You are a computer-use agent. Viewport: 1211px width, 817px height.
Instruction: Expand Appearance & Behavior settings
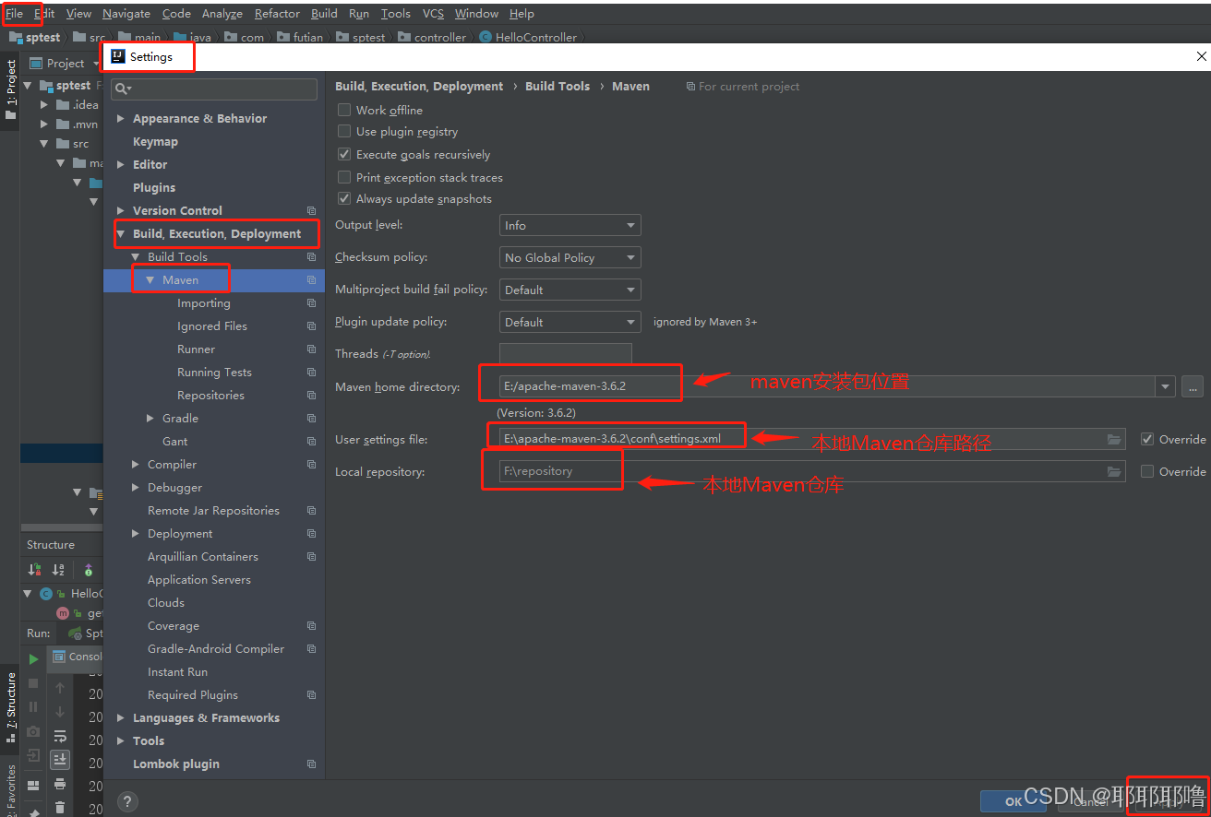(x=120, y=119)
